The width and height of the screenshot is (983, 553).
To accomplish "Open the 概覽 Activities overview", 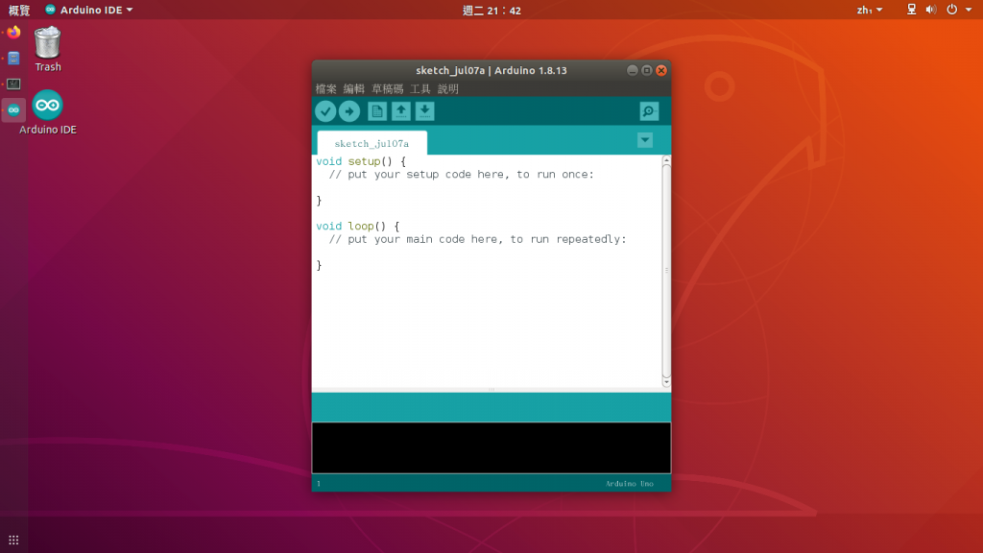I will tap(19, 10).
